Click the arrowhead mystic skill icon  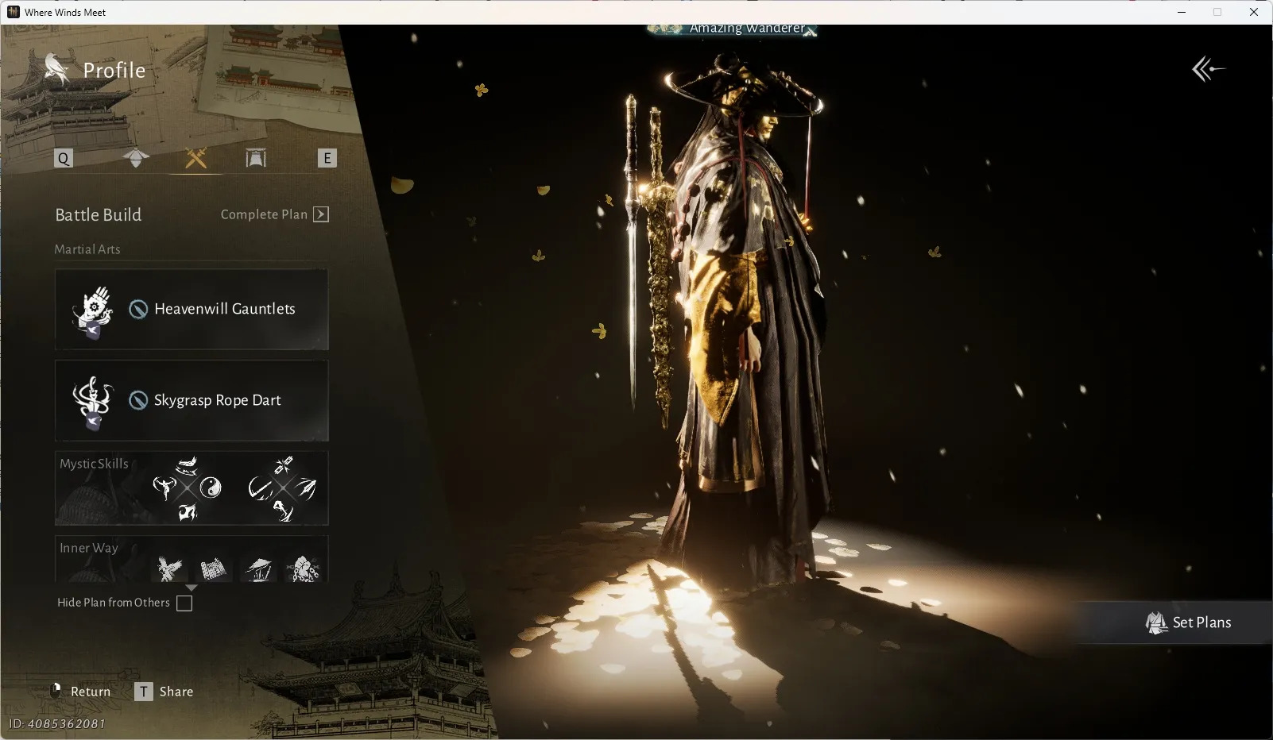[306, 488]
